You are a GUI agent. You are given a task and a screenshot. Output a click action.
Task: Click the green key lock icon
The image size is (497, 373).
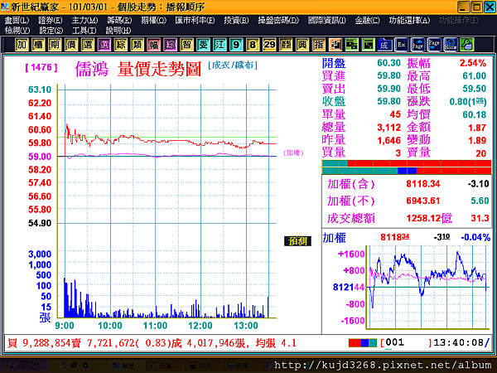467,45
